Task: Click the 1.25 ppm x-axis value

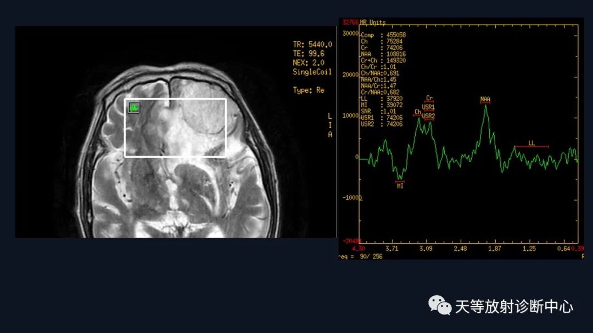Action: point(529,249)
